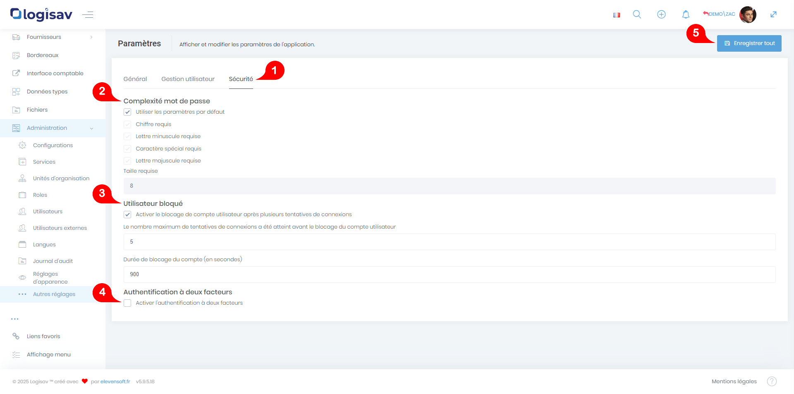Enable two-factor authentication checkbox
The height and width of the screenshot is (394, 794).
coord(127,303)
